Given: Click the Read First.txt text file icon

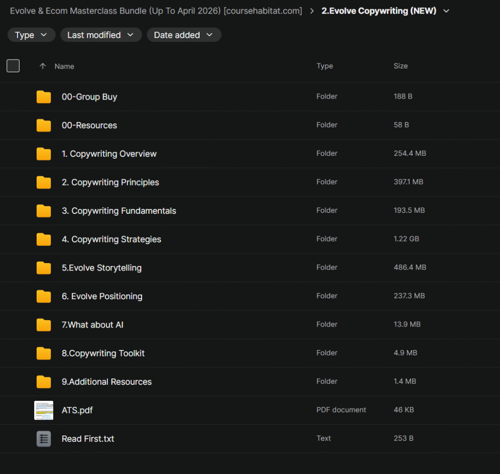Looking at the screenshot, I should coord(43,439).
